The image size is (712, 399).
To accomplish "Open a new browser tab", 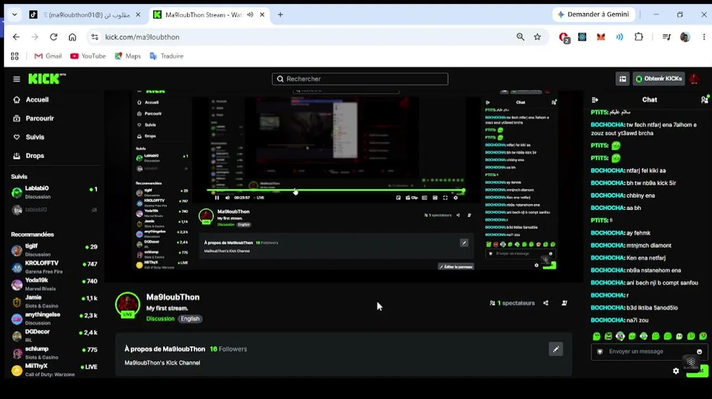I will pyautogui.click(x=281, y=15).
